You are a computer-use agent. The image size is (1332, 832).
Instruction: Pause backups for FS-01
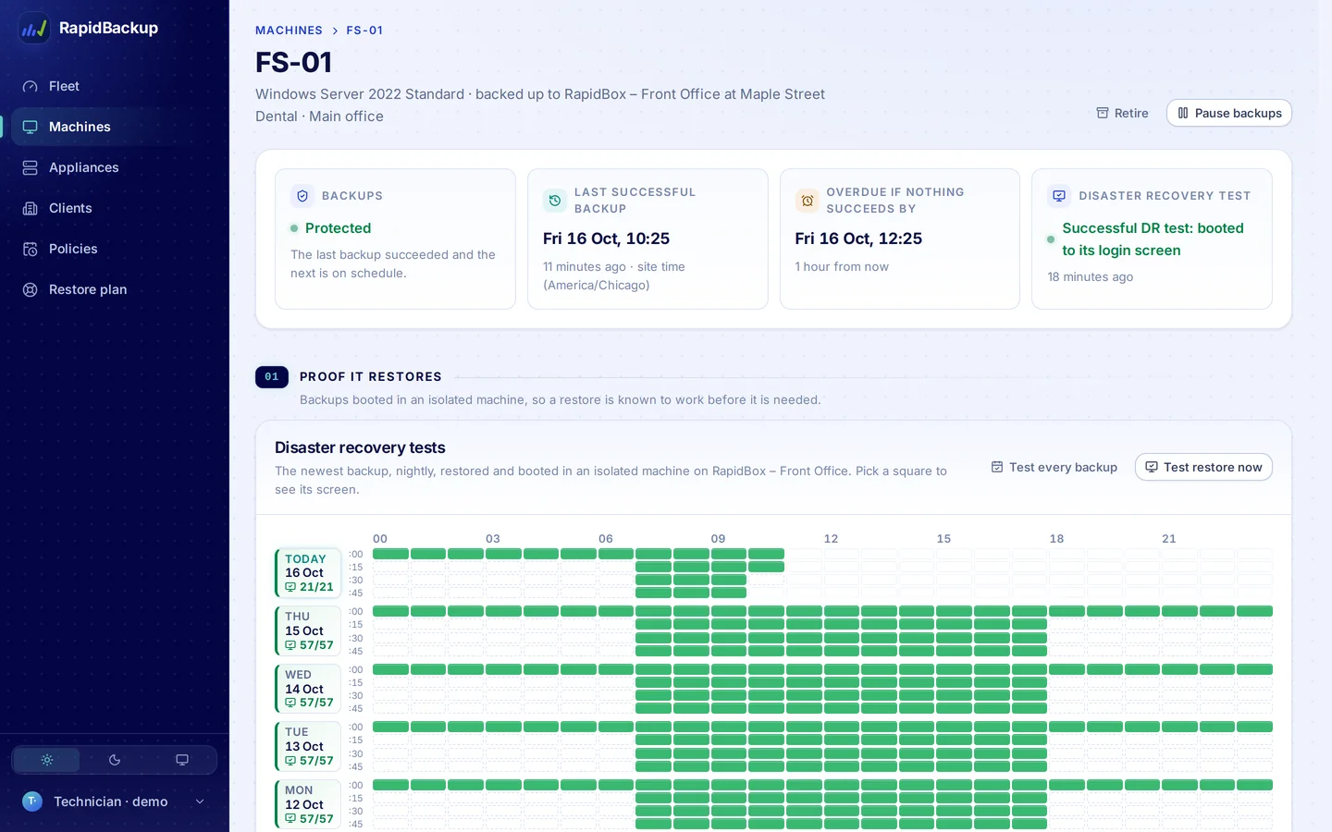[1228, 113]
